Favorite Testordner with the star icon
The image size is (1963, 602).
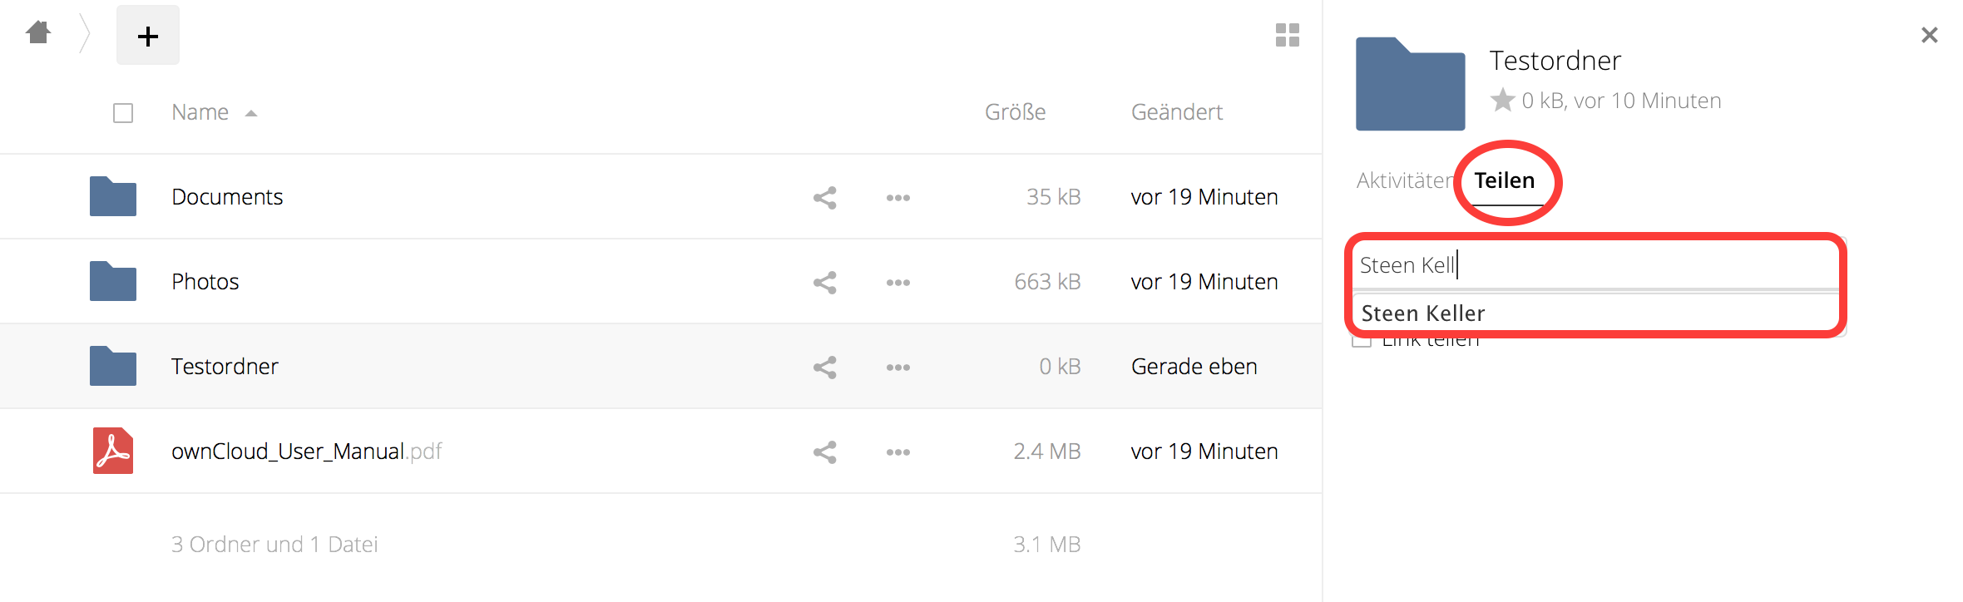point(1502,101)
